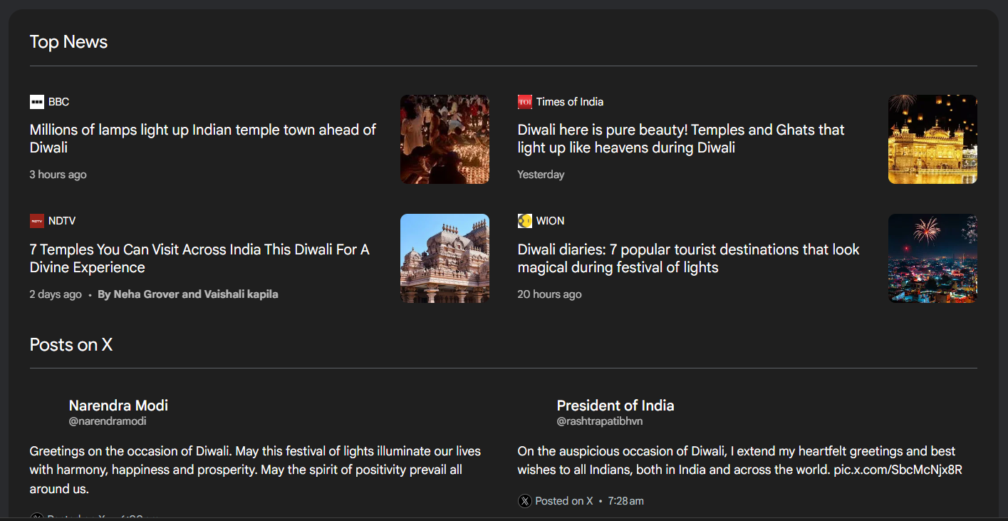Open 'Diwali here is pure beauty' article
Image resolution: width=1008 pixels, height=521 pixels.
[680, 139]
